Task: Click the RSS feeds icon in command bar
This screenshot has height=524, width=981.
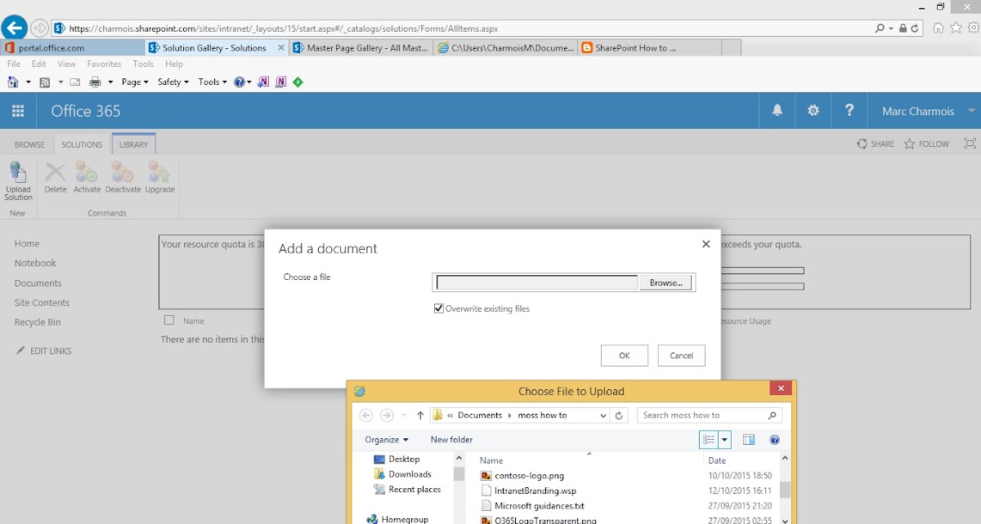Action: pyautogui.click(x=45, y=82)
